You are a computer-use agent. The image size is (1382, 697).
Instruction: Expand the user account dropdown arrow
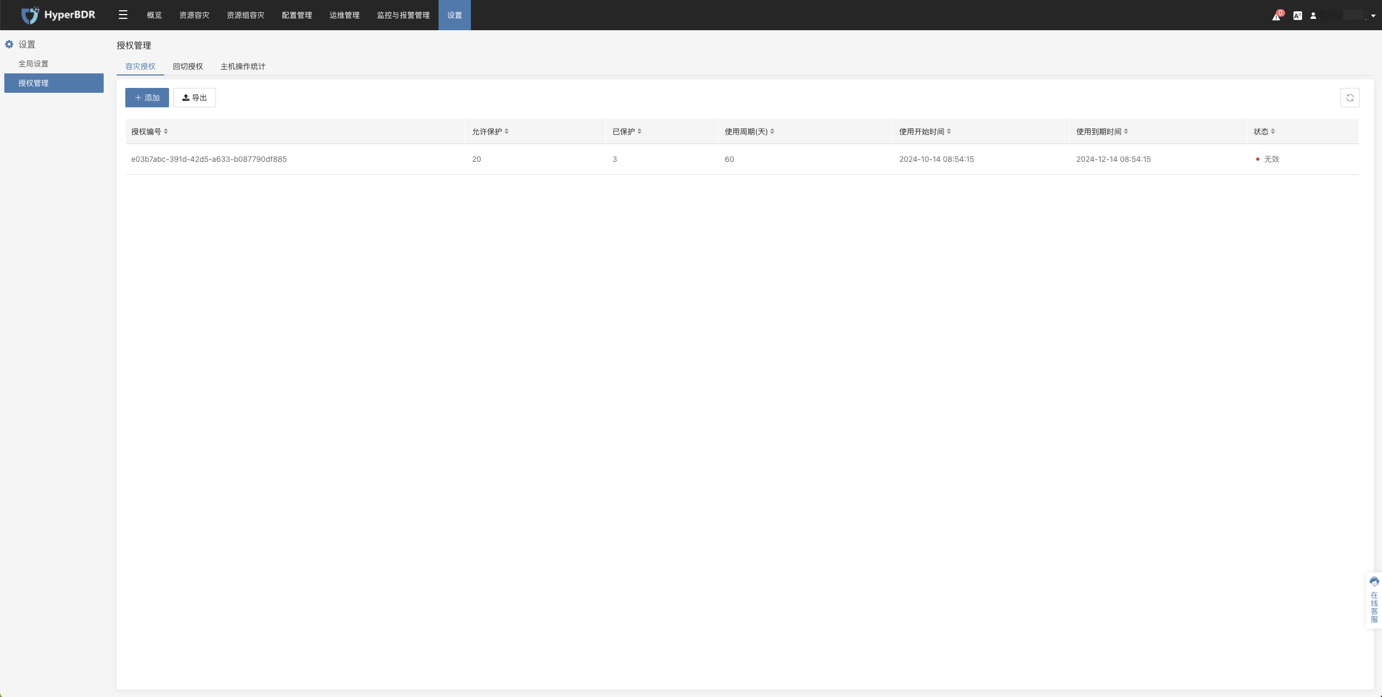point(1373,16)
